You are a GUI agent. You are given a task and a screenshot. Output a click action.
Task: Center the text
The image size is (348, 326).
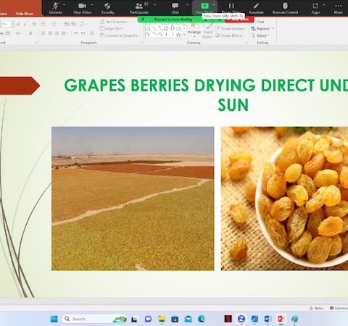(50, 33)
